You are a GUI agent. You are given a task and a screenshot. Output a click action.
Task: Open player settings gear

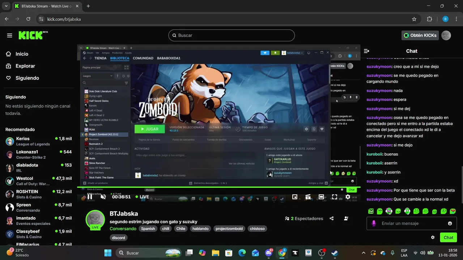pos(348,197)
